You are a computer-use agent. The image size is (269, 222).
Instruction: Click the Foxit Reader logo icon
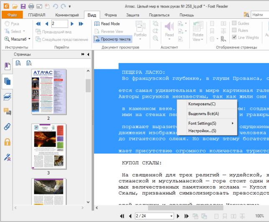pos(7,6)
